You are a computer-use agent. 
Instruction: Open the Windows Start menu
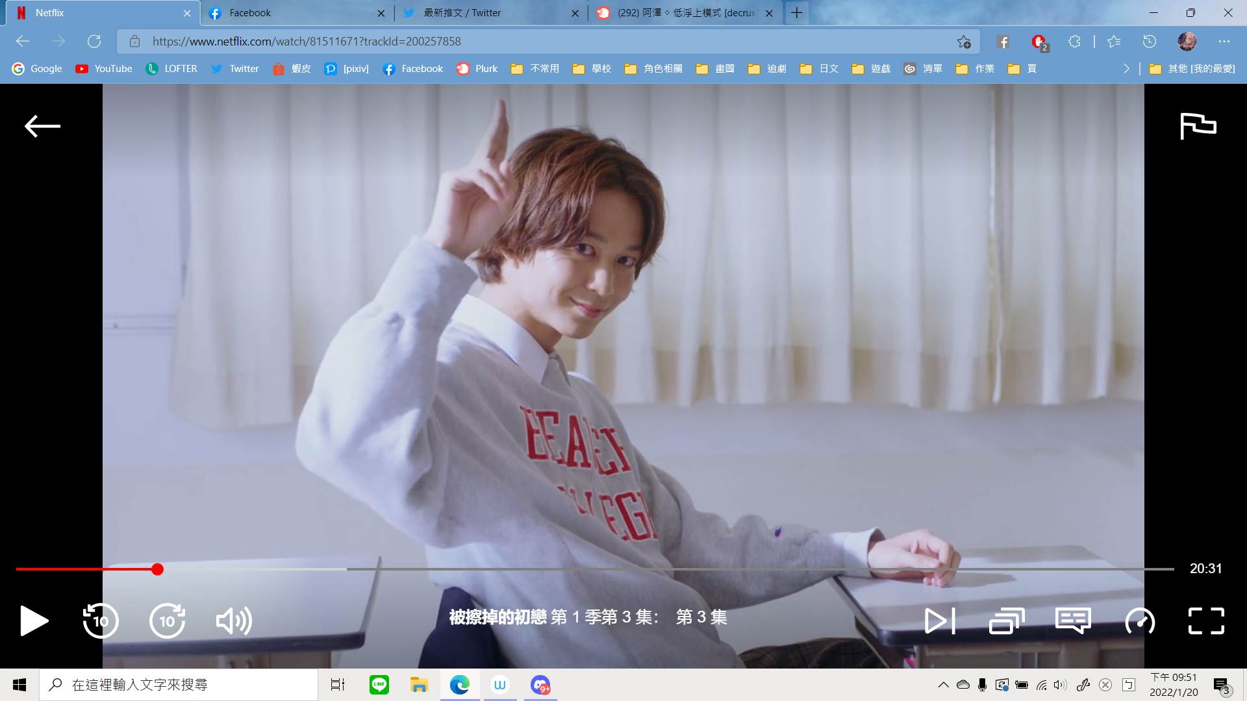tap(19, 685)
